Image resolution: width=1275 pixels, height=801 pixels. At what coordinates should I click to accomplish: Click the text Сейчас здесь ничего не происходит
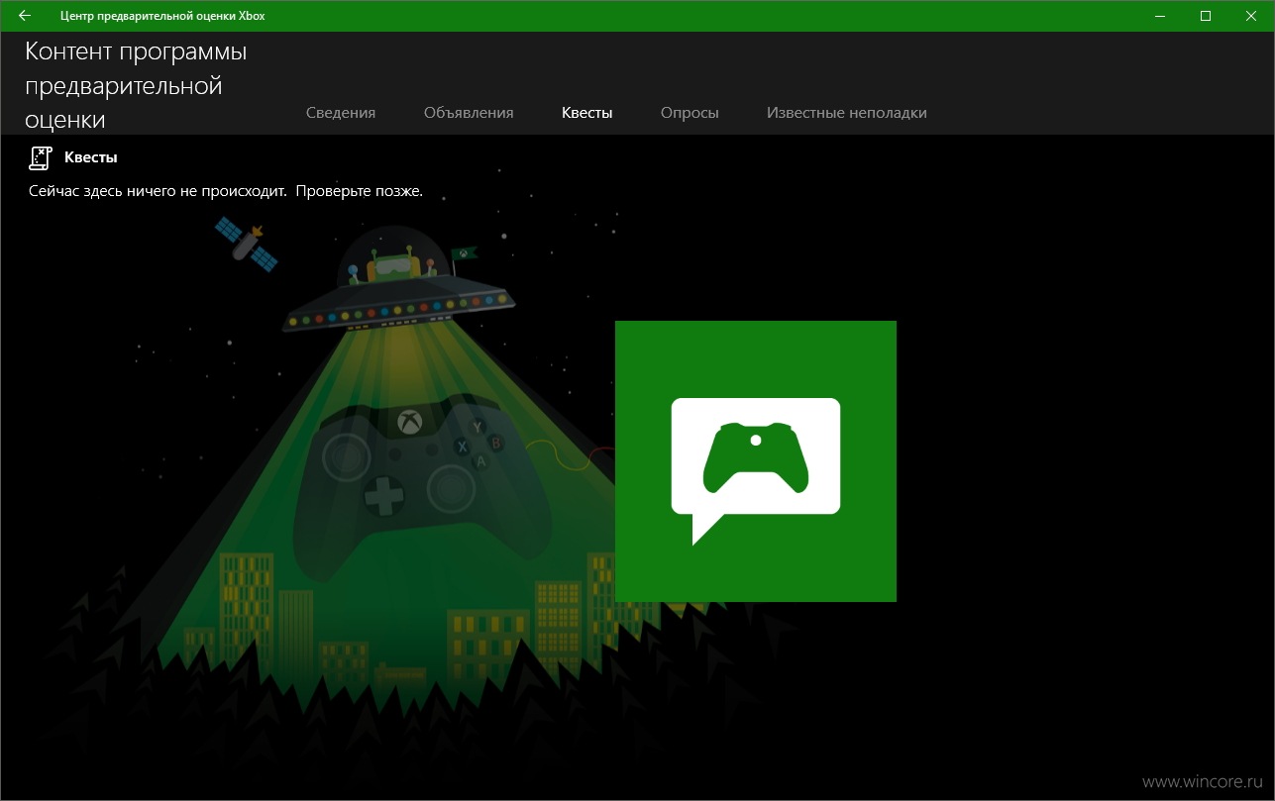(x=158, y=191)
